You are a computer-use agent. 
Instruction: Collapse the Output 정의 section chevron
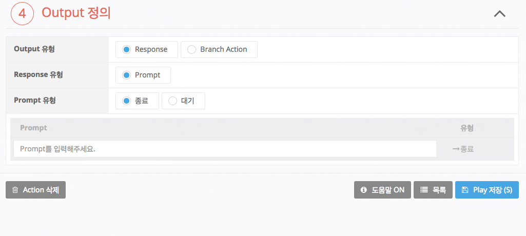[499, 14]
